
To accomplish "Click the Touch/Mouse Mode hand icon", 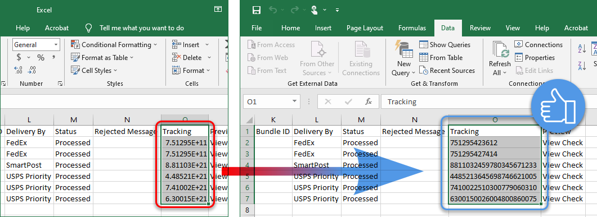I will coord(315,10).
